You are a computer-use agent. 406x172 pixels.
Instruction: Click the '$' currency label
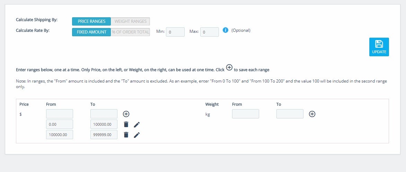coord(20,114)
